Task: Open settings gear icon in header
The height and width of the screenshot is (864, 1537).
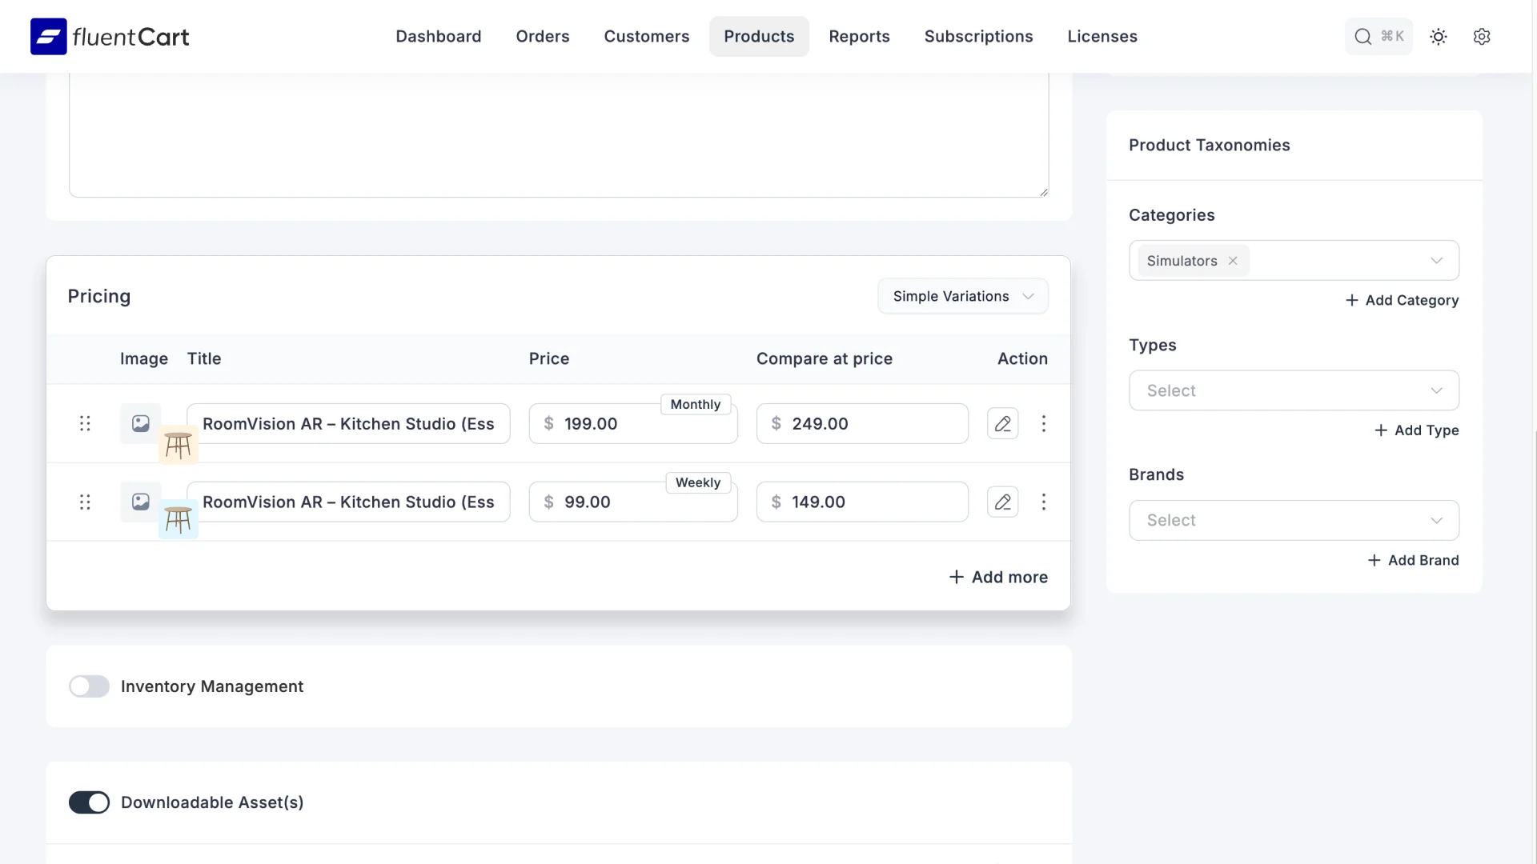Action: 1482,37
